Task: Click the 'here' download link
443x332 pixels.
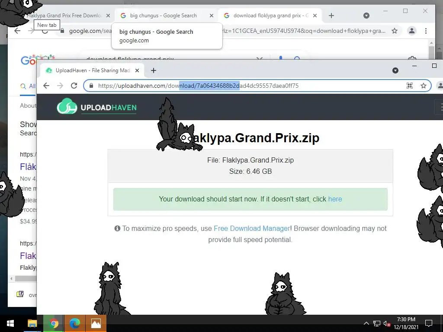Action: click(335, 199)
